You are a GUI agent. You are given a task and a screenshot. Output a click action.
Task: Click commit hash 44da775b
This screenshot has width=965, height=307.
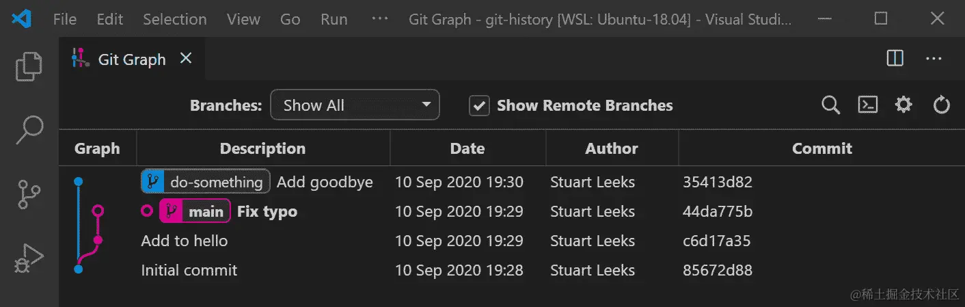click(717, 211)
